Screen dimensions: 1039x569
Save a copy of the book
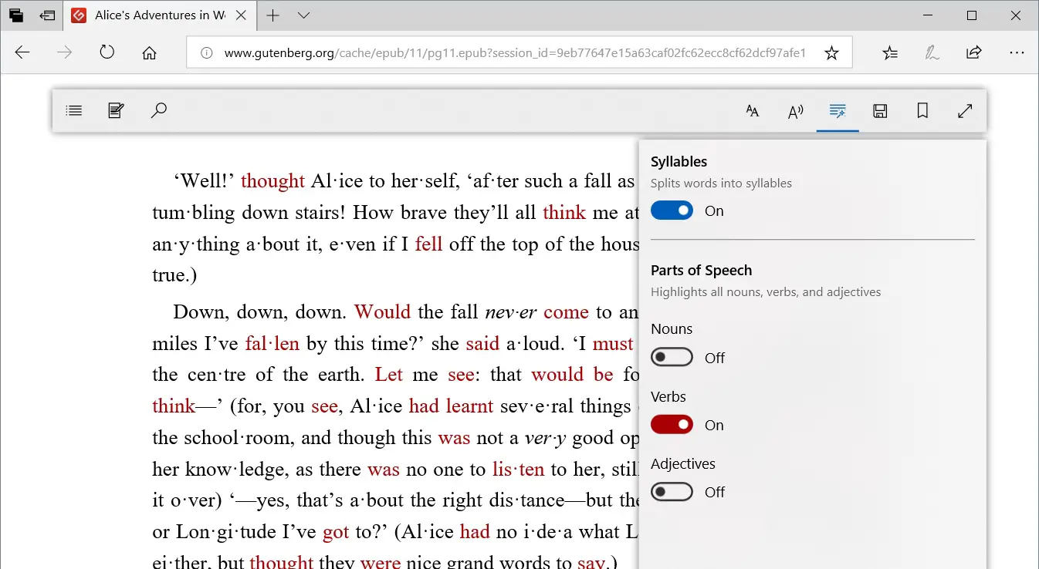880,111
